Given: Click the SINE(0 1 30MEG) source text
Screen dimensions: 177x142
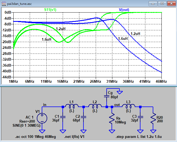Looking at the screenshot, I should tap(26, 125).
